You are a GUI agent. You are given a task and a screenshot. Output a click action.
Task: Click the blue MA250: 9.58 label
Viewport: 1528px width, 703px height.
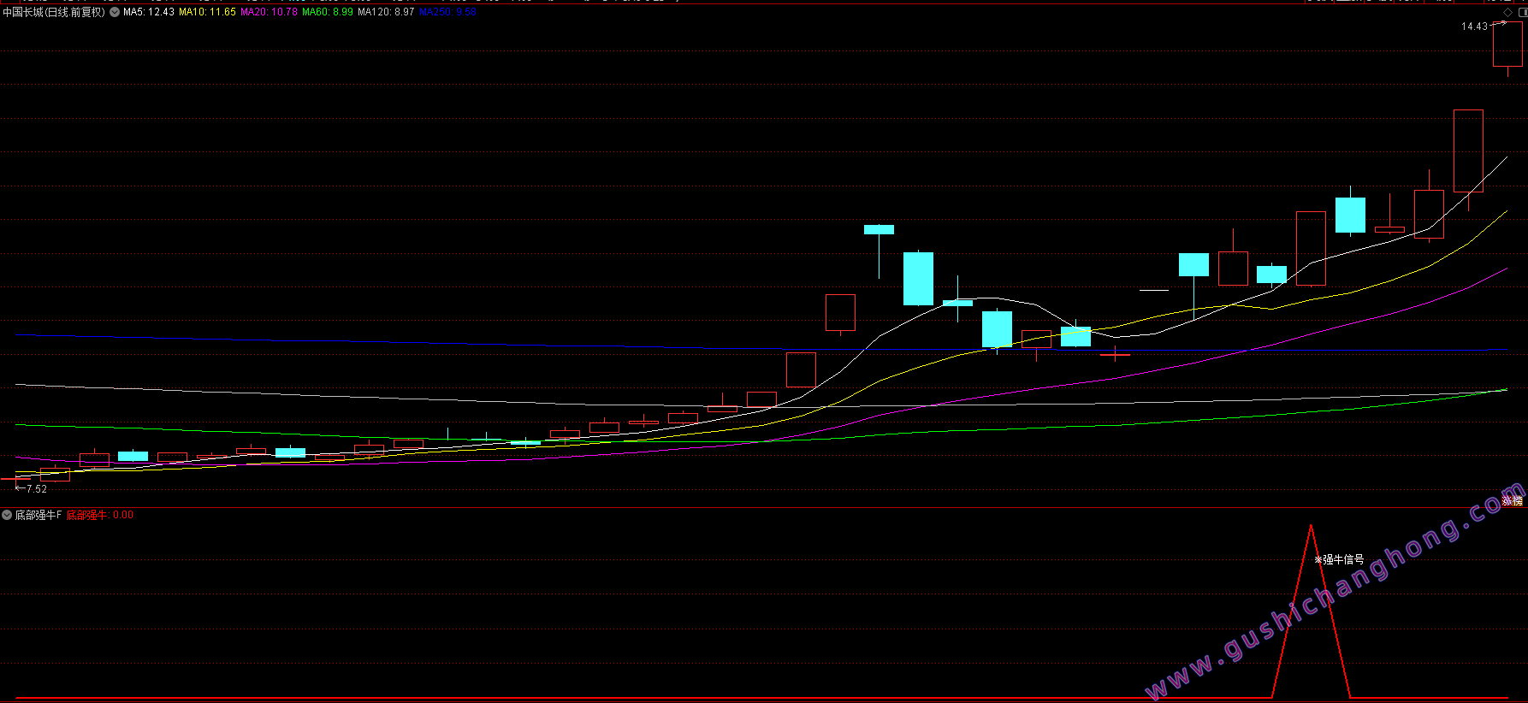[x=447, y=12]
